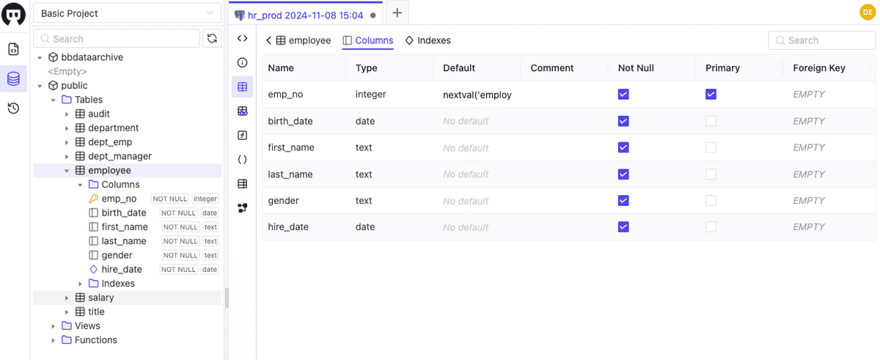Click the Bytebase logo

pos(13,15)
